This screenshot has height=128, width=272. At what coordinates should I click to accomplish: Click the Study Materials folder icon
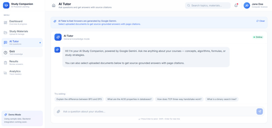pos(5,33)
